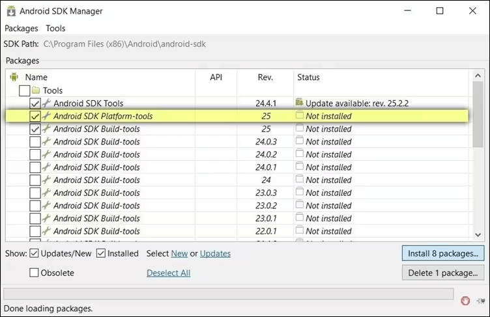Uncheck the Android SDK Platform-tools checkbox
Viewport: 490px width, 317px height.
[35, 116]
